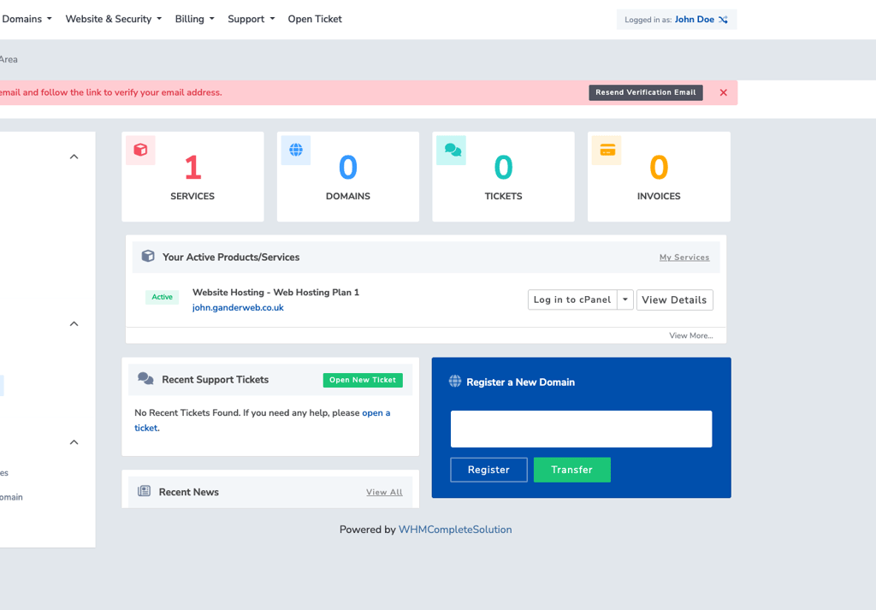Click the orange Invoices credit card icon
This screenshot has height=610, width=876.
607,150
